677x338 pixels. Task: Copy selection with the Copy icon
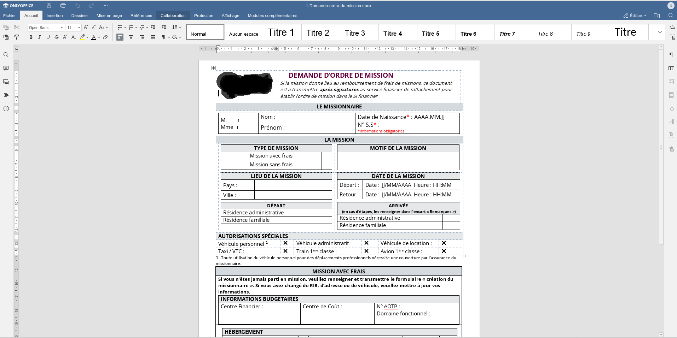pos(6,27)
